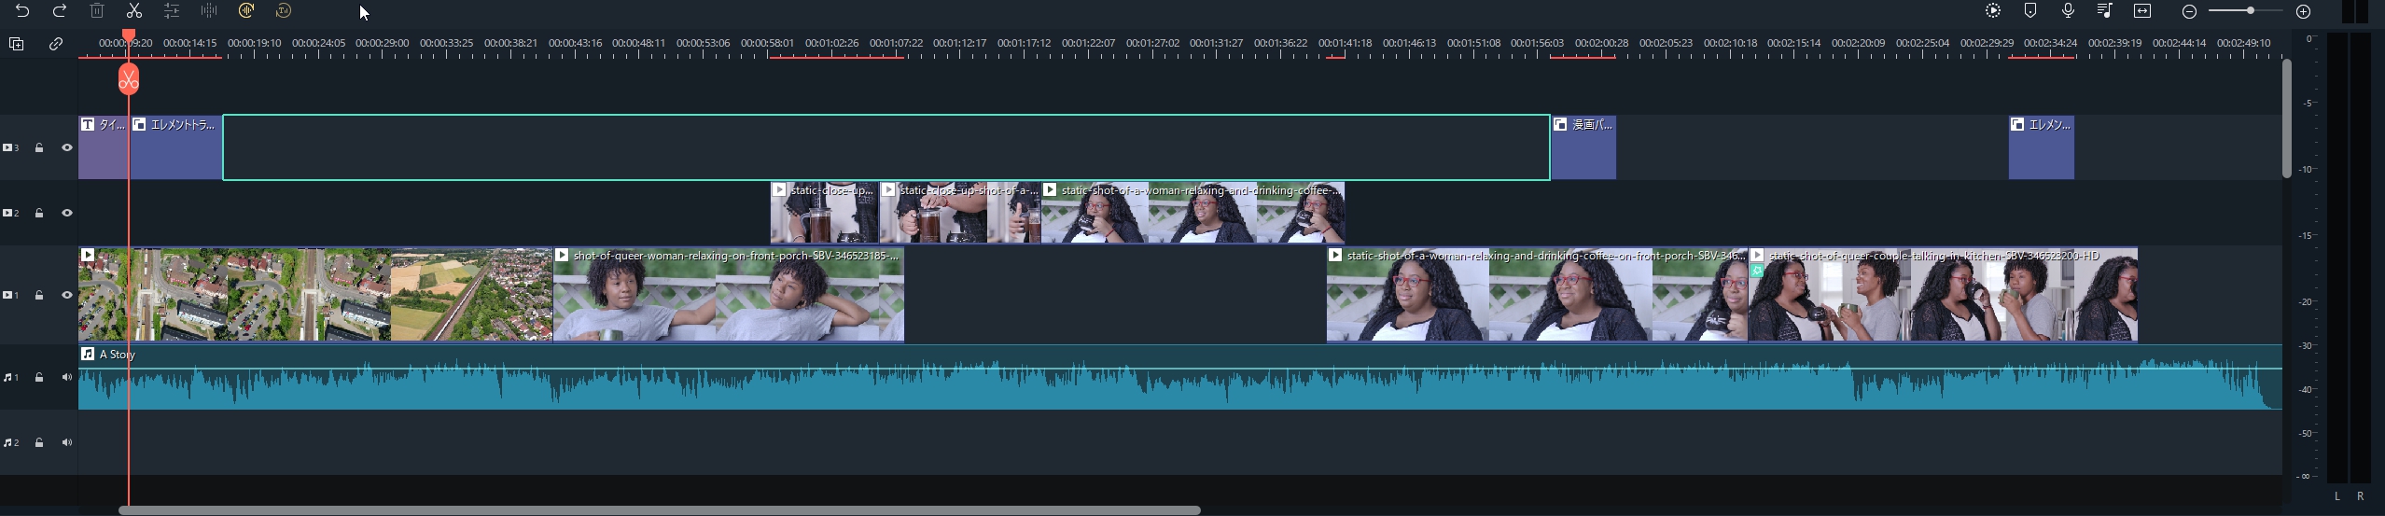
Task: Click the Redo arrow icon
Action: (60, 11)
